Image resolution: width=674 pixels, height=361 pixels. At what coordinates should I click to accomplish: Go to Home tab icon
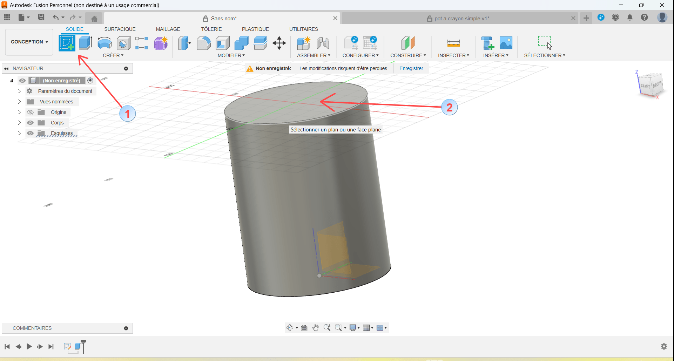tap(94, 19)
